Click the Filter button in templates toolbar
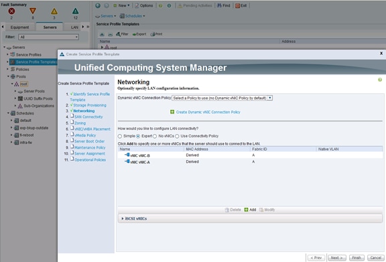Image resolution: width=386 pixels, height=262 pixels. pos(122,34)
